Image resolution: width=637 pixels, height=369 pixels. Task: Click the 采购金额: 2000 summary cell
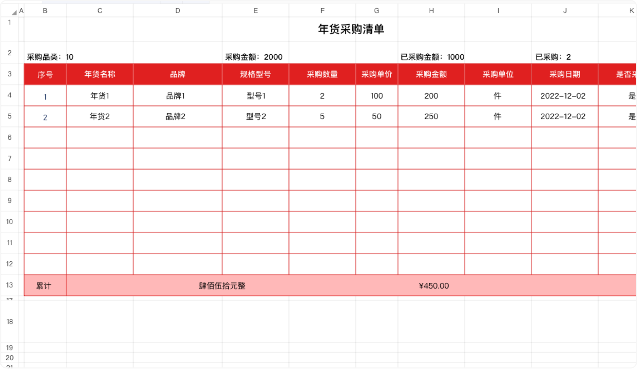click(x=254, y=57)
